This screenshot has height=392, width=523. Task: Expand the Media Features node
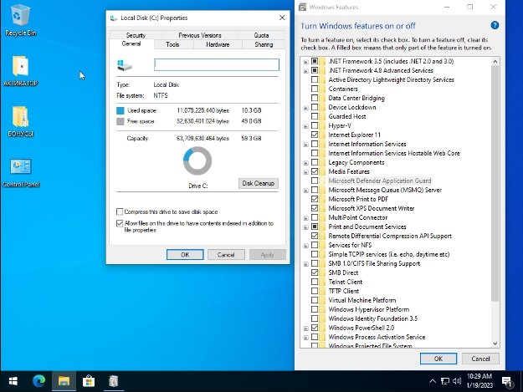coord(305,172)
